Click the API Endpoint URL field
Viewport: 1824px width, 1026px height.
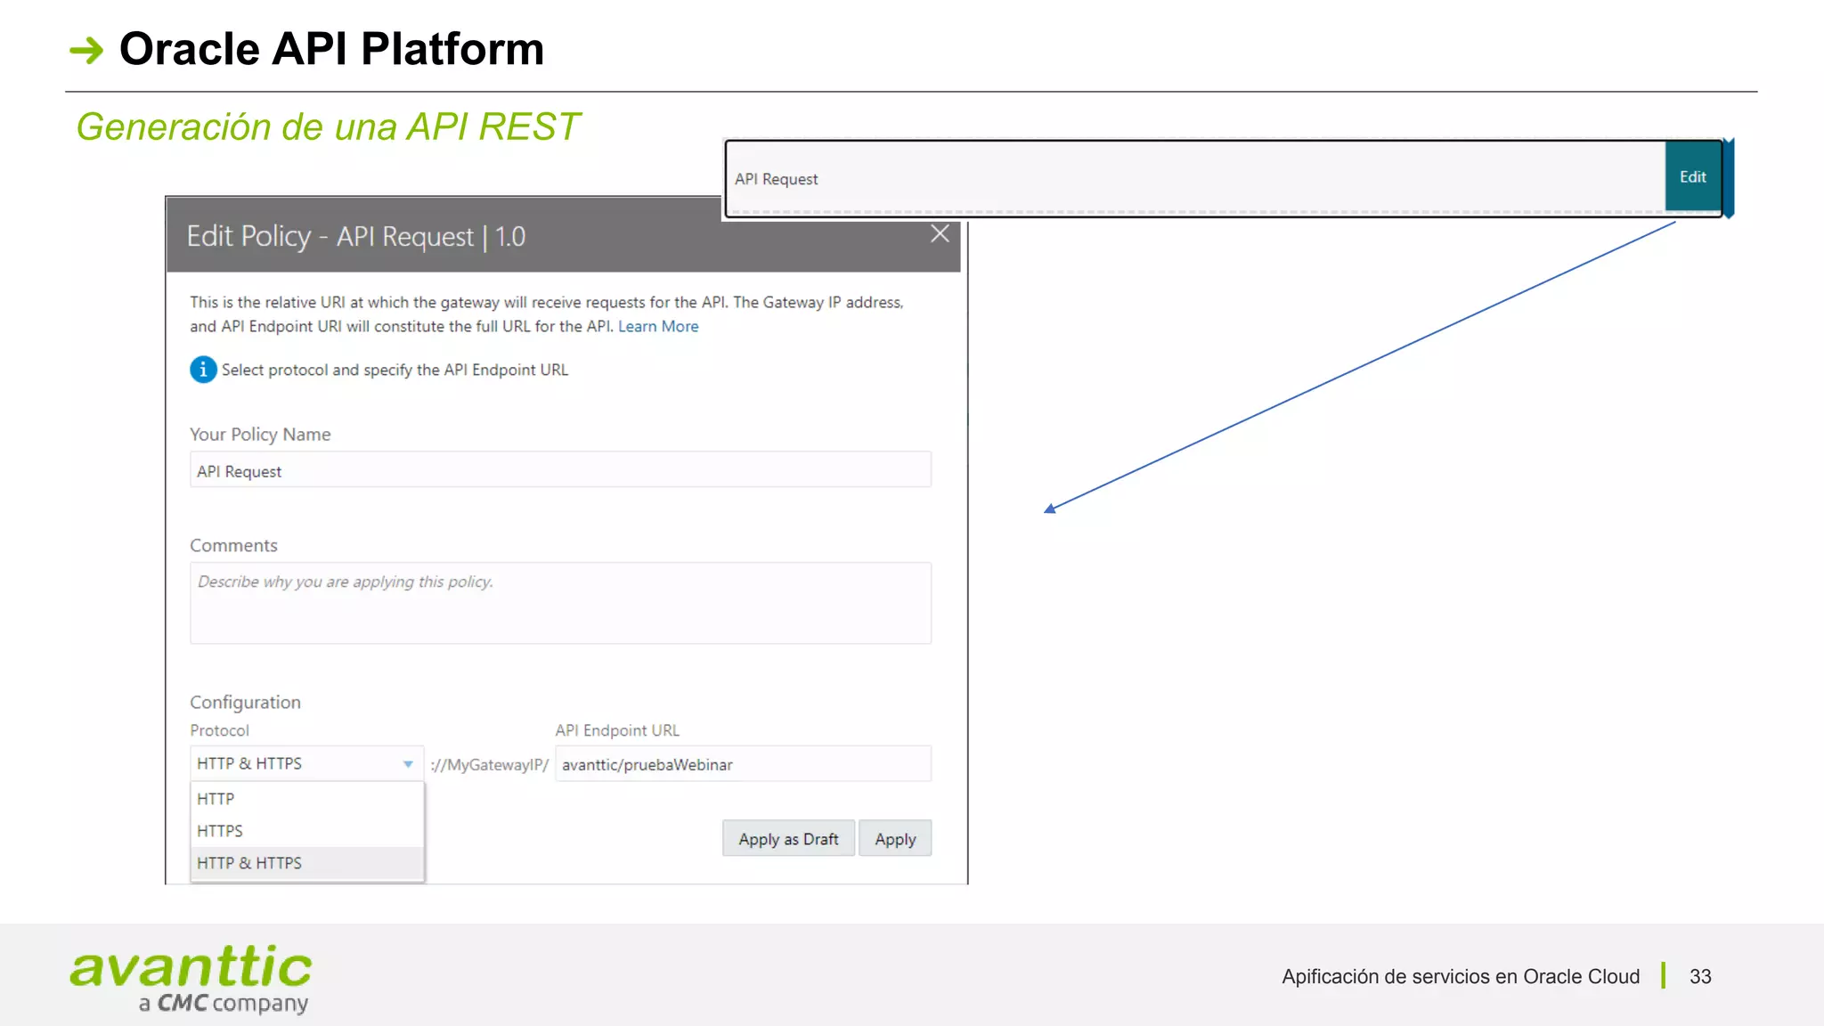coord(743,764)
